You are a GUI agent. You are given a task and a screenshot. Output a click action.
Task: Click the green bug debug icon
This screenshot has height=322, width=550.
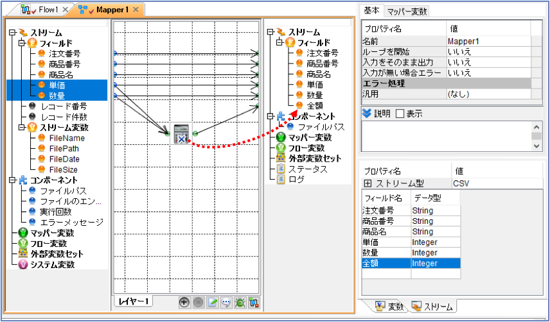tap(240, 302)
